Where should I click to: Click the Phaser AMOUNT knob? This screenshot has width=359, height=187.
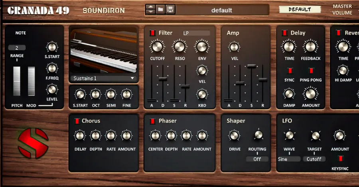tap(202, 136)
